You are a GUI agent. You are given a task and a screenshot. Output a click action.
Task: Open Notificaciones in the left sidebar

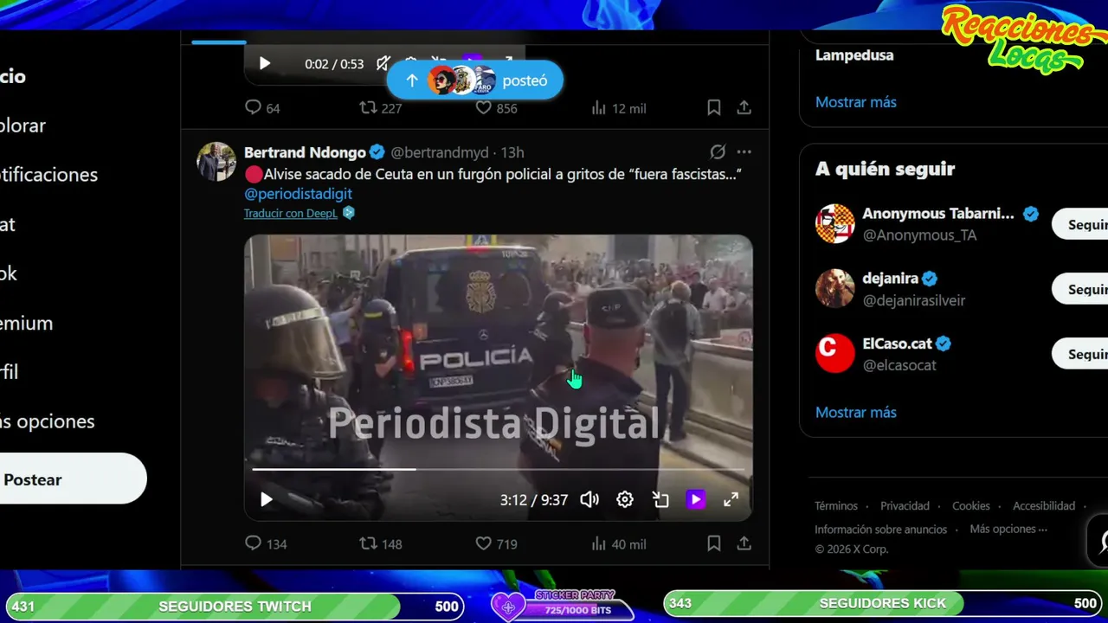coord(48,175)
